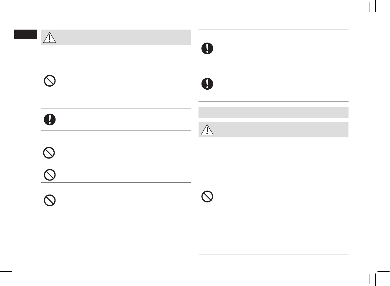Click the prohibition icon in the right column
Image resolution: width=390 pixels, height=286 pixels.
point(207,197)
